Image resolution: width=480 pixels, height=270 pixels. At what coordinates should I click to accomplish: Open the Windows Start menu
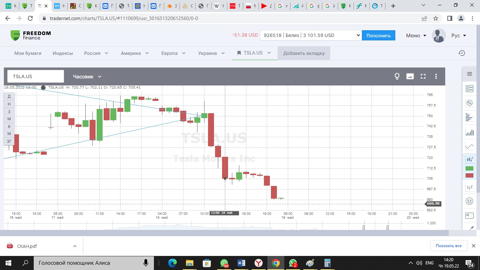click(8, 263)
